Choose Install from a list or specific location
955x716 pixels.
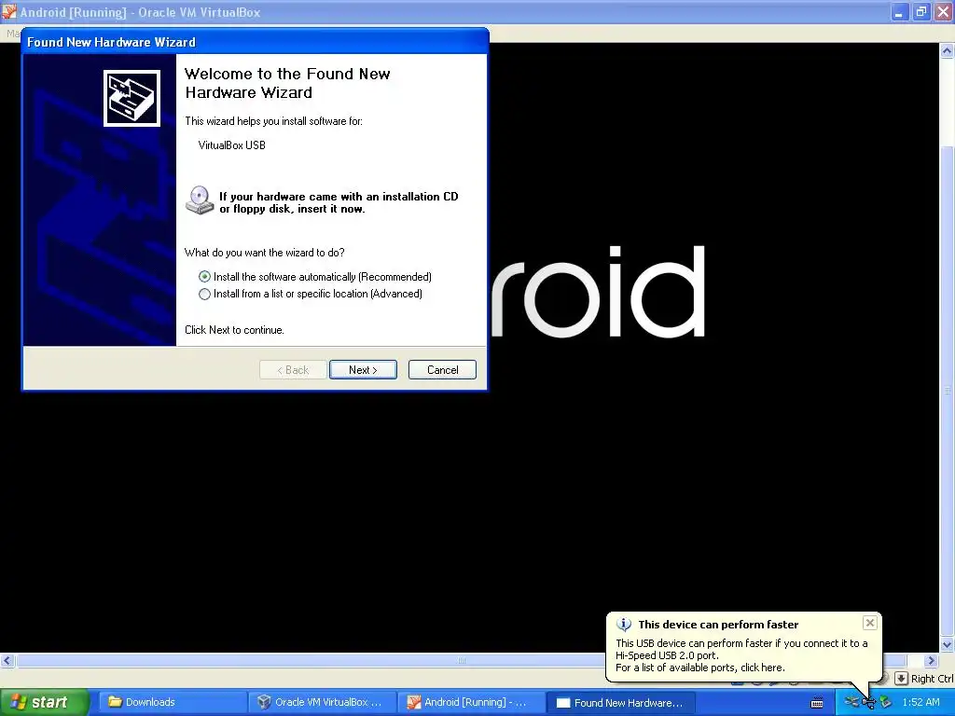[311, 294]
